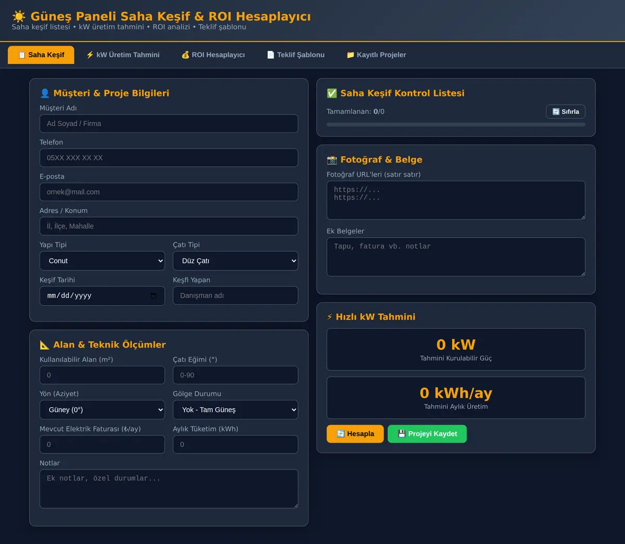Open the Teklif Şablonu tab
This screenshot has height=544, width=625.
tap(296, 55)
